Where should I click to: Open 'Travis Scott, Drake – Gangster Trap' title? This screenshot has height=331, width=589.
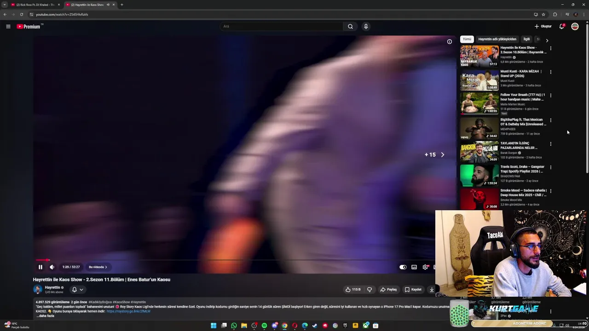click(x=522, y=169)
